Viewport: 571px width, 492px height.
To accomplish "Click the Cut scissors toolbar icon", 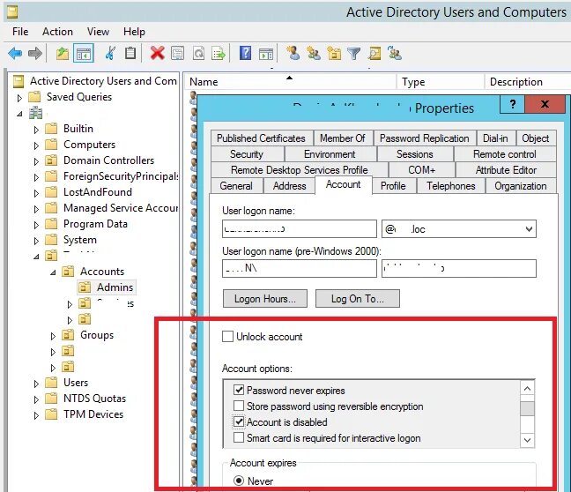I will click(x=110, y=54).
